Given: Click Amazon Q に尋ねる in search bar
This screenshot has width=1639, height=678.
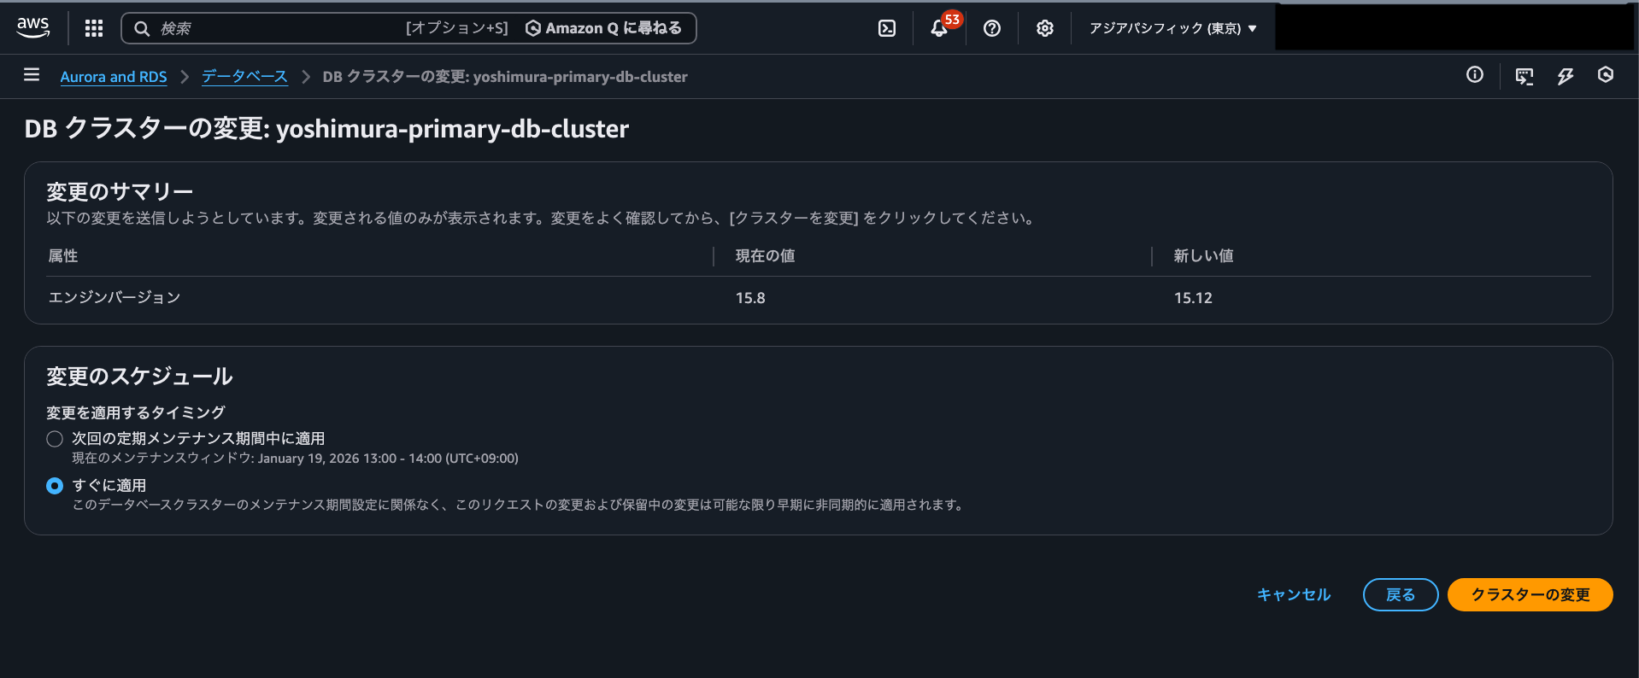Looking at the screenshot, I should 603,28.
